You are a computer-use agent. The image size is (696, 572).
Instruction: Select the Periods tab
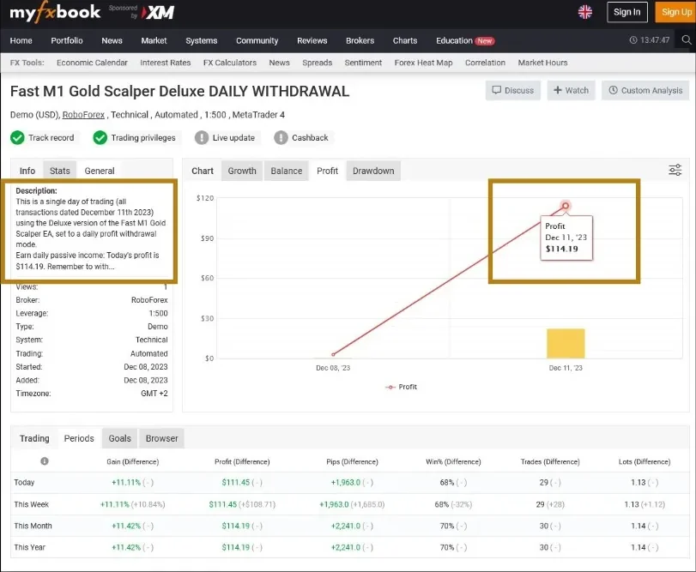[79, 438]
